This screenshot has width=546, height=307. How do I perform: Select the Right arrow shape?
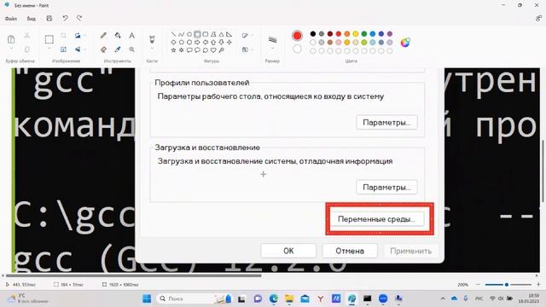pyautogui.click(x=197, y=42)
